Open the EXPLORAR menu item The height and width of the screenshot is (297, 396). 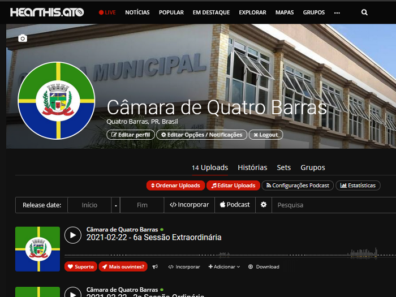click(252, 12)
